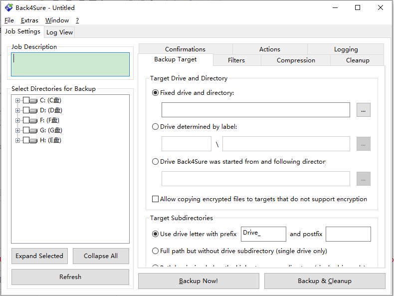Select the H: (E盘) tree label
394x296 pixels.
point(50,140)
